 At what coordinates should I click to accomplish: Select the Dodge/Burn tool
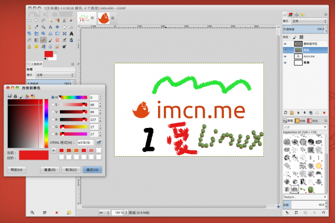64,46
